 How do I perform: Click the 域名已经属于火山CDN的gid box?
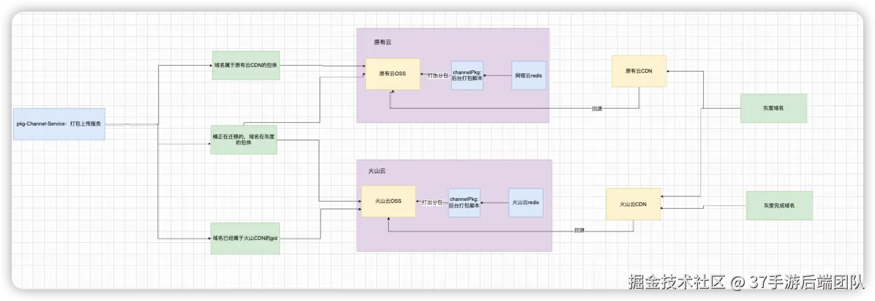(x=245, y=239)
